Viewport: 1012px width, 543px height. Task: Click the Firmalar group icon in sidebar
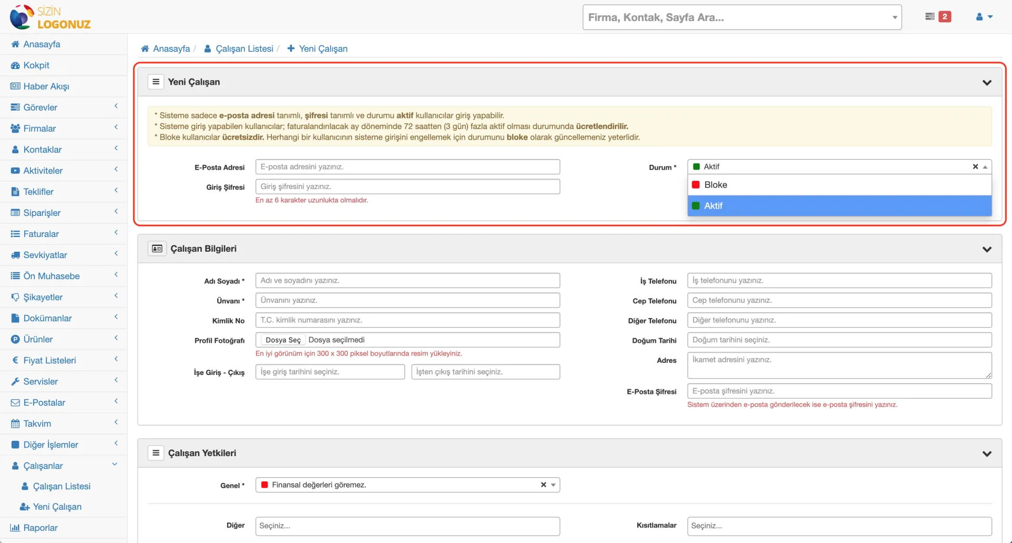[x=15, y=129]
